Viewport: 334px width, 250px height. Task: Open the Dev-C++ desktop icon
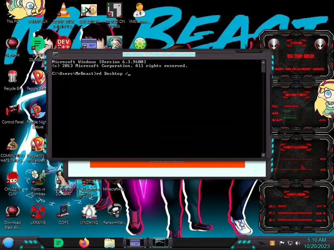(x=64, y=43)
